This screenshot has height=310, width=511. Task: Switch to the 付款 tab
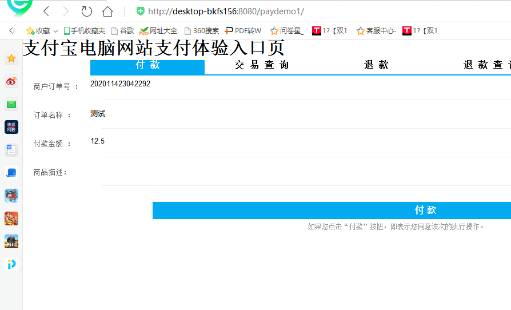147,67
